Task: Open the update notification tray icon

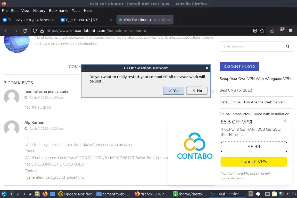Action: pyautogui.click(x=281, y=194)
